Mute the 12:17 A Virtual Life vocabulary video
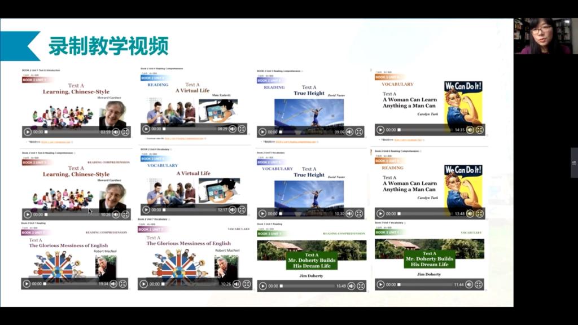The image size is (578, 325). point(233,210)
